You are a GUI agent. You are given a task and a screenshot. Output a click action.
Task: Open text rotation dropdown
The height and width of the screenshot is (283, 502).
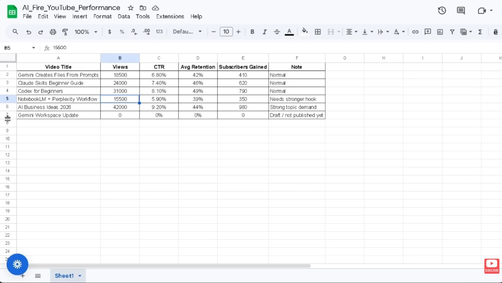pyautogui.click(x=399, y=32)
